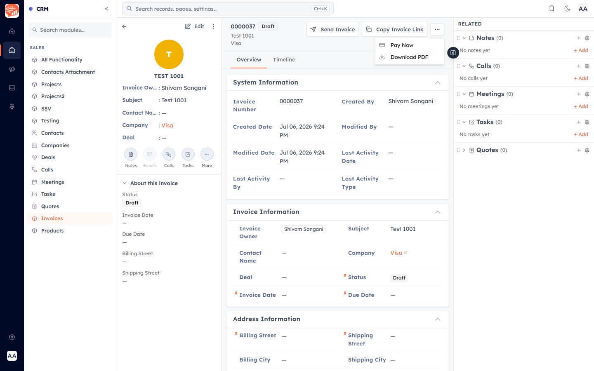Image resolution: width=594 pixels, height=371 pixels.
Task: Open the AA user avatar menu top right
Action: tap(583, 9)
